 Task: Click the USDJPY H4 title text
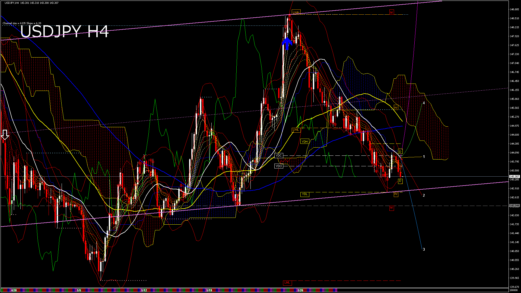[x=64, y=32]
